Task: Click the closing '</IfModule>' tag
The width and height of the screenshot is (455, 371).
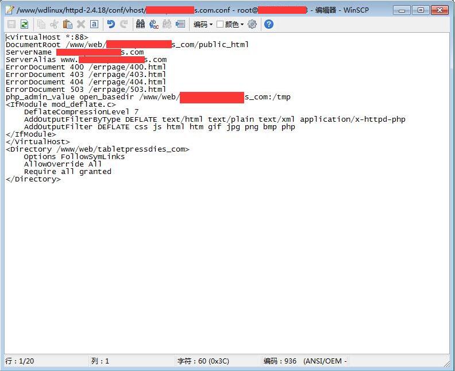Action: click(31, 134)
